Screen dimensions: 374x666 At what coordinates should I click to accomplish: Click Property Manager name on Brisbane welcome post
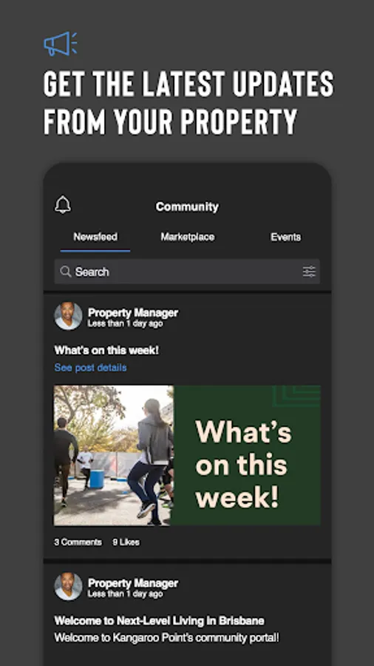click(x=133, y=583)
